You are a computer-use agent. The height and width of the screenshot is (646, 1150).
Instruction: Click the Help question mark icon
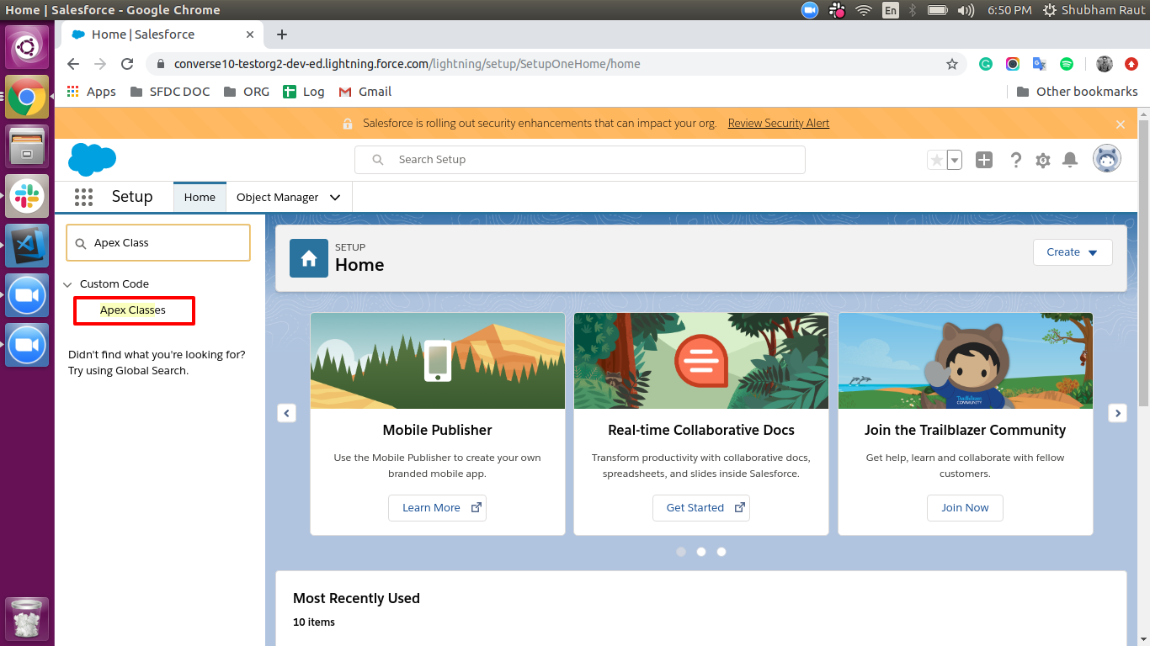pos(1016,160)
